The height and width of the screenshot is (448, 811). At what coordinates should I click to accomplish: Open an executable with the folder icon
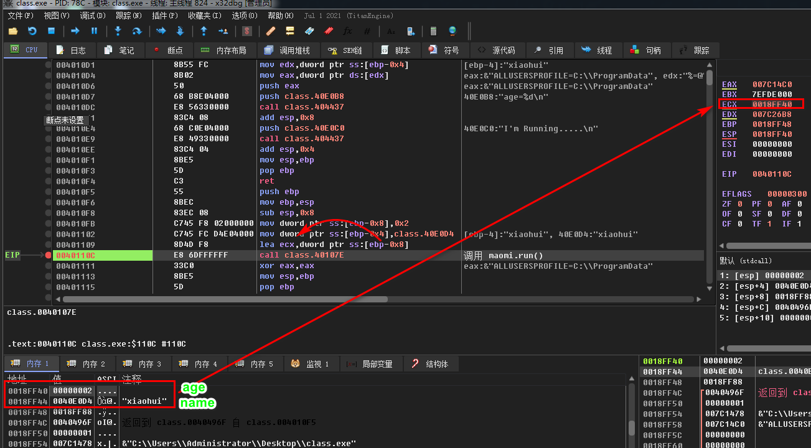pyautogui.click(x=13, y=30)
